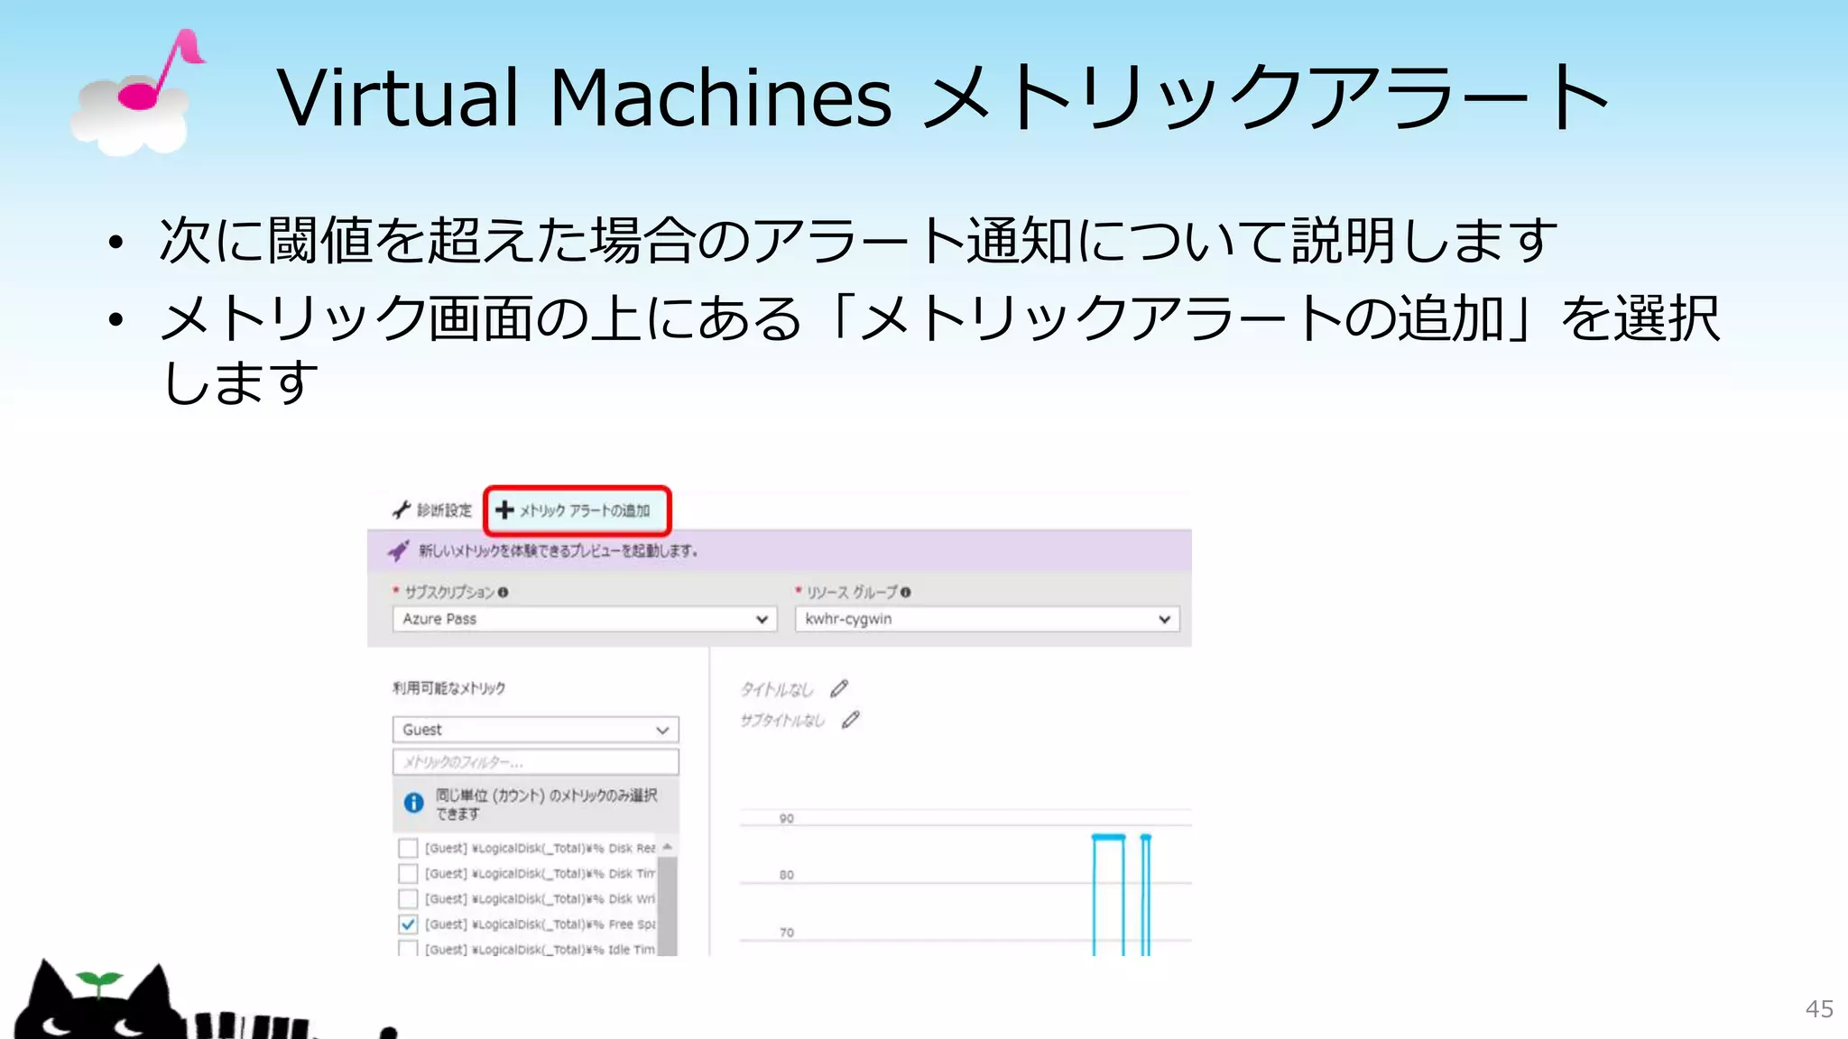Check the % Disk Read metric checkbox
Viewport: 1848px width, 1039px height.
pos(408,848)
